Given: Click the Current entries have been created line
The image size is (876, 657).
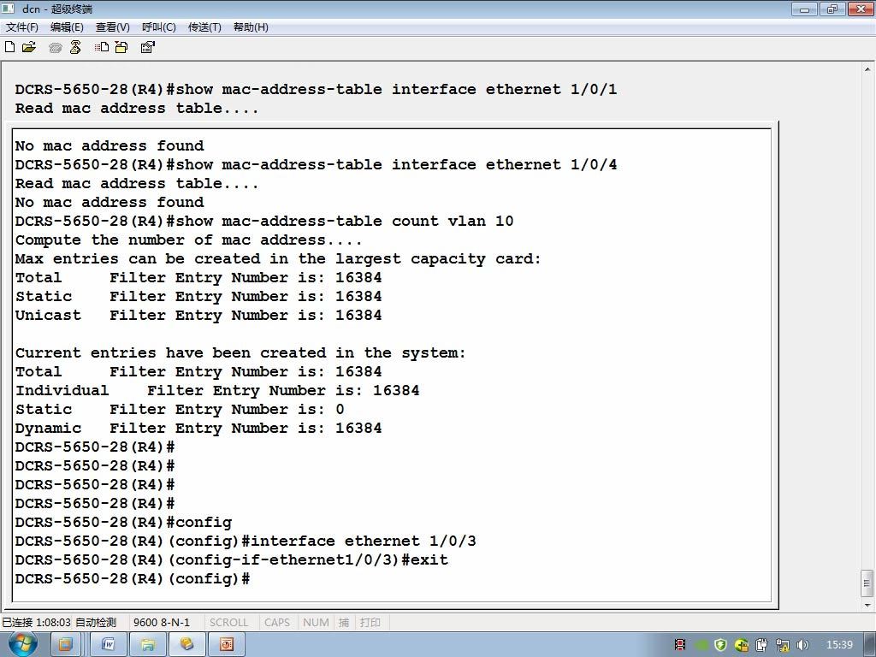Looking at the screenshot, I should pyautogui.click(x=240, y=353).
